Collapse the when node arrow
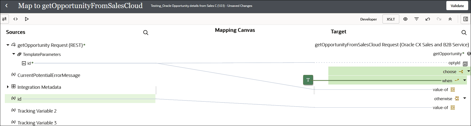This screenshot has height=126, width=471. [x=465, y=80]
